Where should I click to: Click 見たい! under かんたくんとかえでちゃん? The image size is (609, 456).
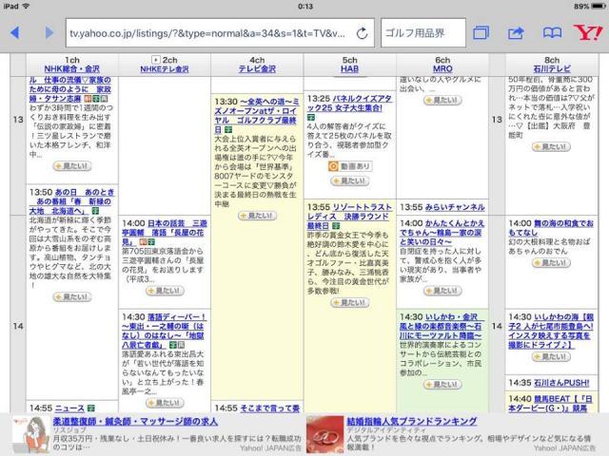[x=442, y=291]
